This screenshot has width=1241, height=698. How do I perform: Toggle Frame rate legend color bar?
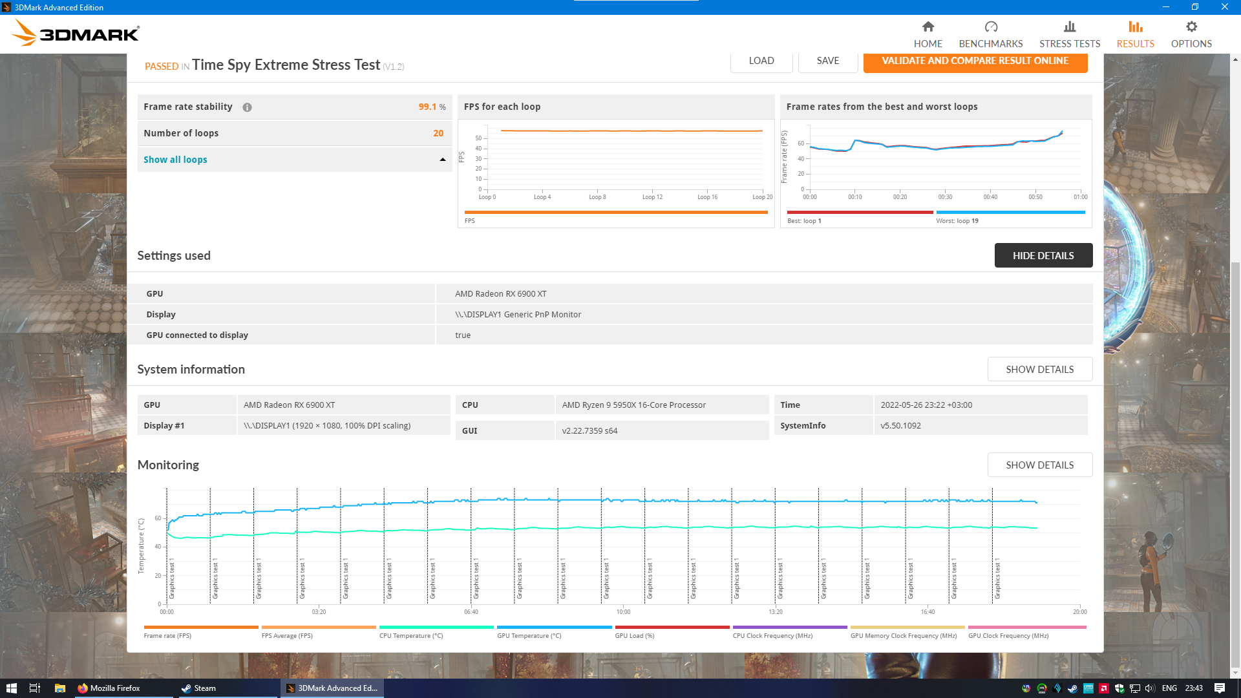click(x=201, y=627)
